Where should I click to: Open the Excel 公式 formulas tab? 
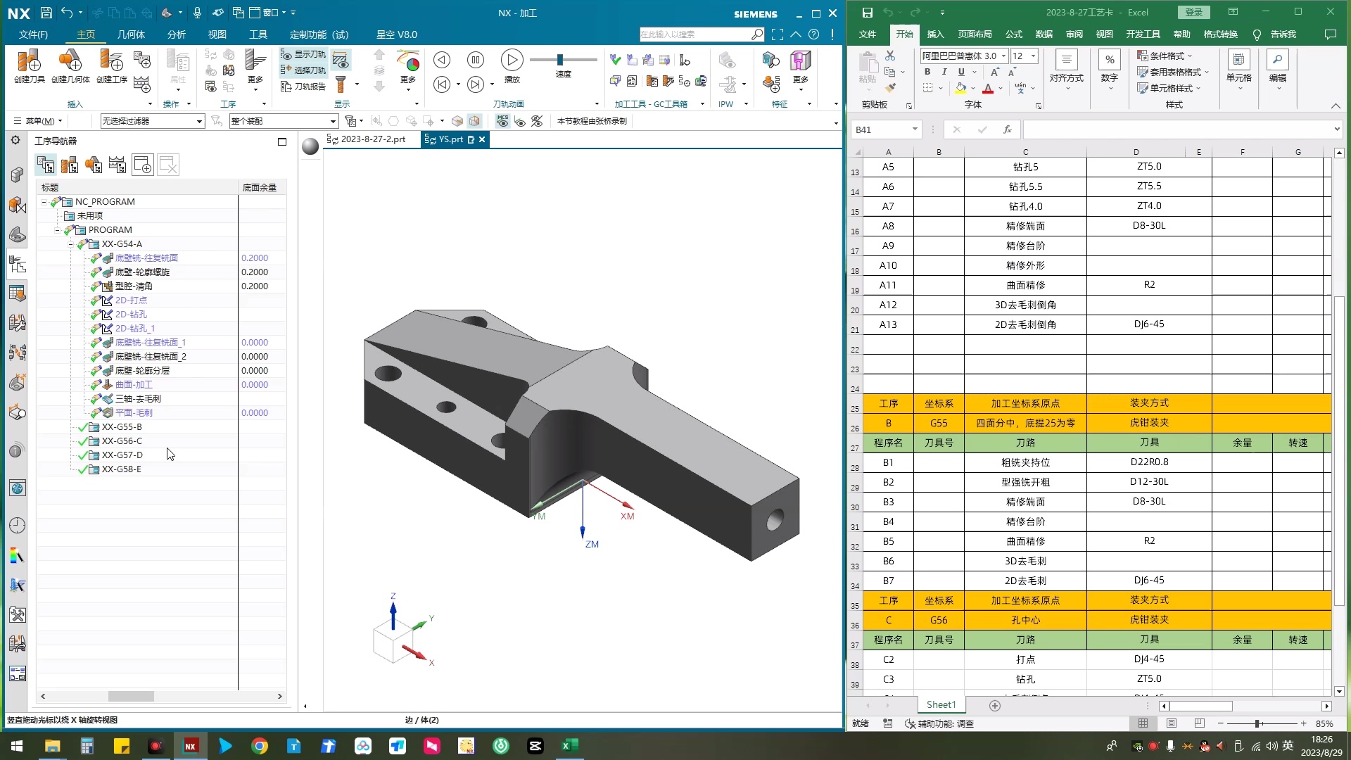(x=1013, y=34)
